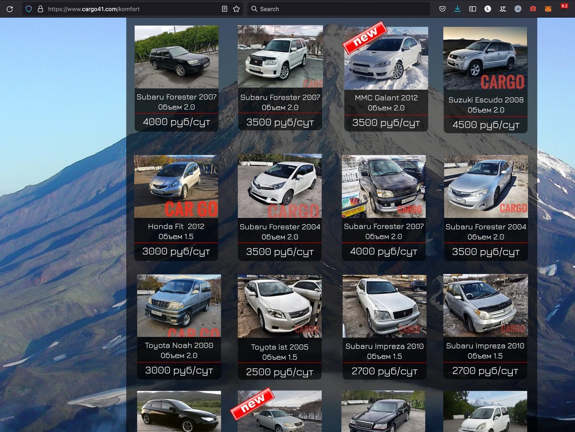
Task: Open the Toyota Noah 2000 photo
Action: 179,306
